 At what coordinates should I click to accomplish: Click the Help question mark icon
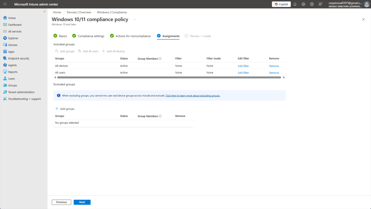point(312,4)
